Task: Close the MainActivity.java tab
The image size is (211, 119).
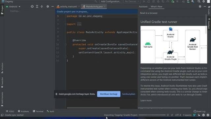Action: coord(105,7)
